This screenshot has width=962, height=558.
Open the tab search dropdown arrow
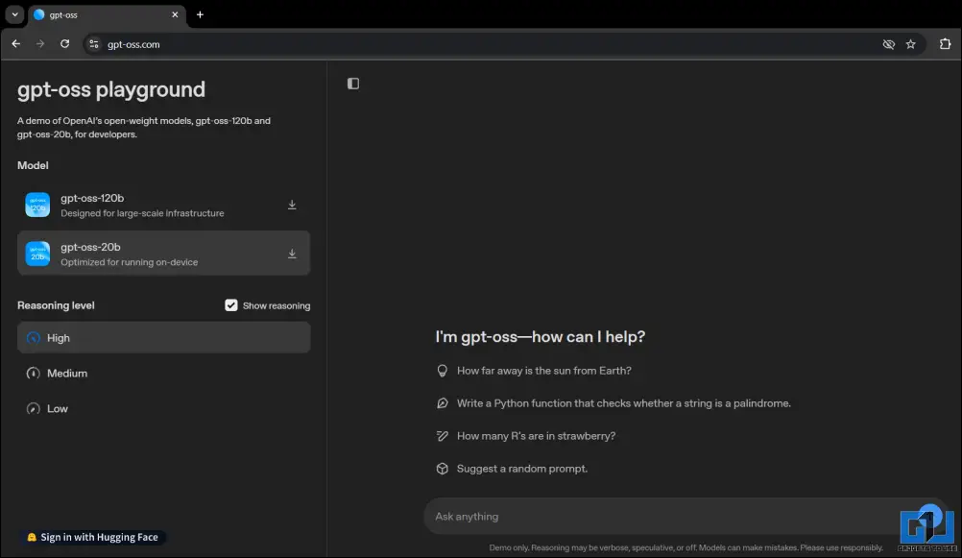(x=14, y=14)
